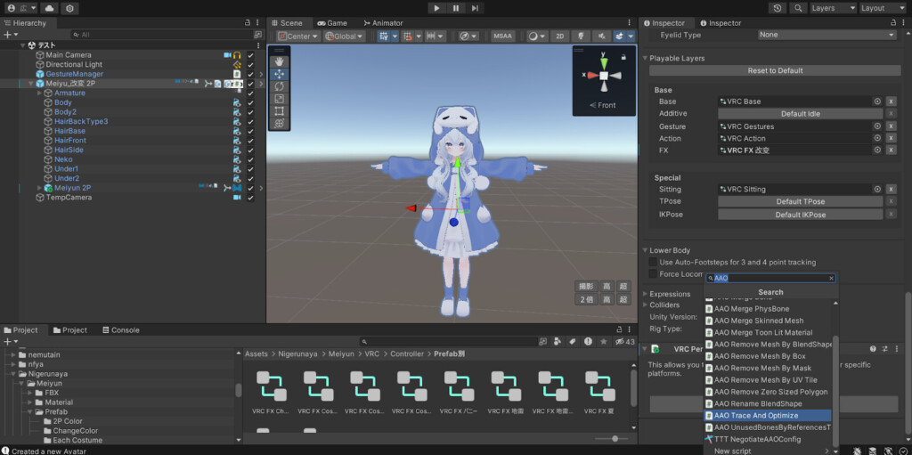Click the MSAA button in Scene toolbar
Image resolution: width=912 pixels, height=455 pixels.
(x=502, y=37)
